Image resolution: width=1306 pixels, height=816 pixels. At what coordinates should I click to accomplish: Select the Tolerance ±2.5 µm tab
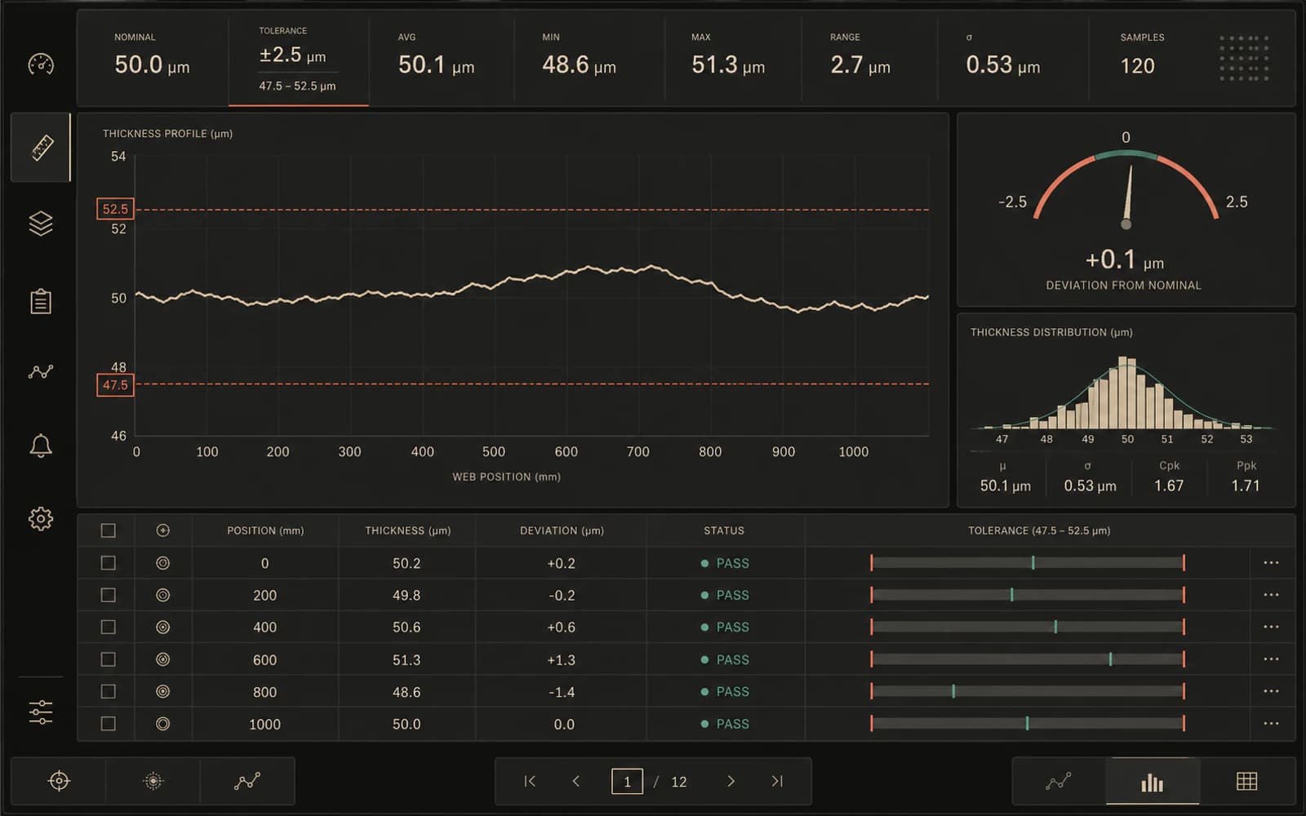298,59
